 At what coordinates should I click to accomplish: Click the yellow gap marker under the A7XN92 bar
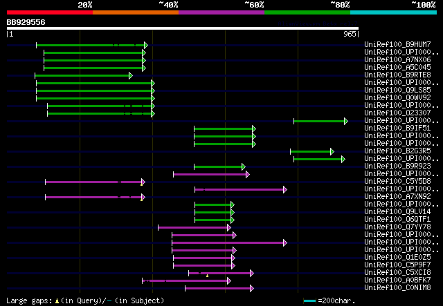tap(141, 200)
